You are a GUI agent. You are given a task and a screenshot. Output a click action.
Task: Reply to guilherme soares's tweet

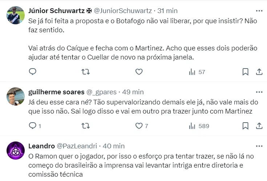pyautogui.click(x=33, y=126)
